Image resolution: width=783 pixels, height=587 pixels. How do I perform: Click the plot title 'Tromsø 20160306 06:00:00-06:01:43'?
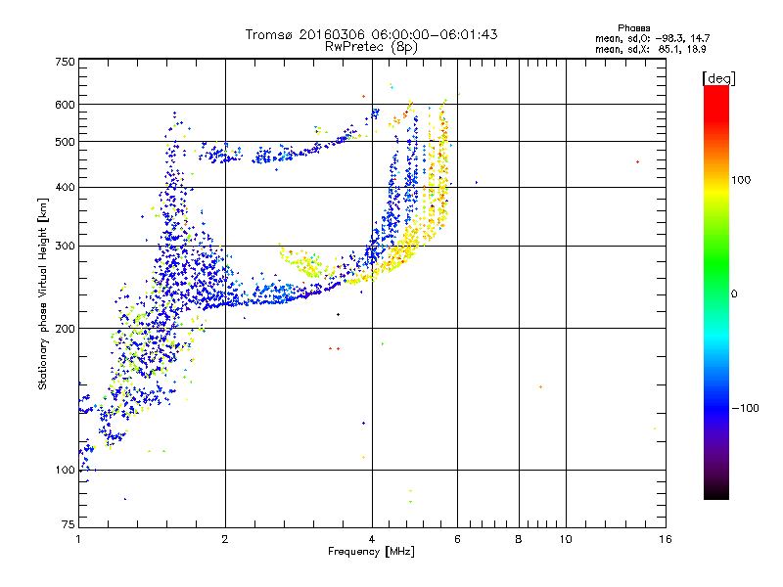371,34
